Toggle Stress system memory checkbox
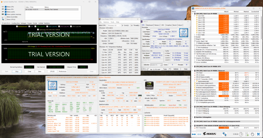Screen dimensions: 263x138 pyautogui.click(x=6, y=14)
